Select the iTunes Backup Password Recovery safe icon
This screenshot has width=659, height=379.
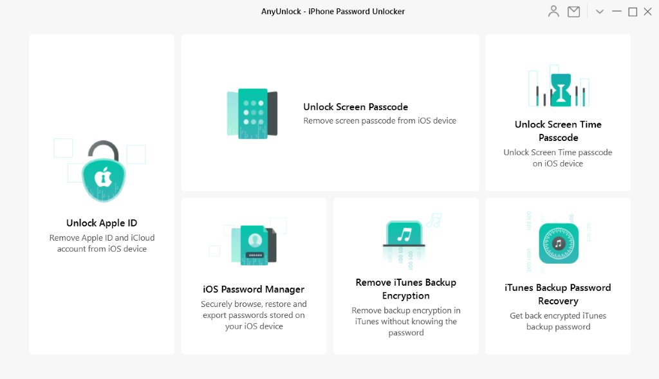point(559,243)
